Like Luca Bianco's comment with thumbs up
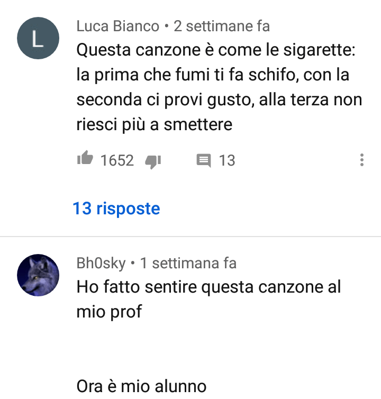 click(85, 158)
